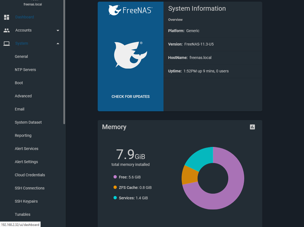Click the Uptime 1:52PM row
The image size is (304, 227).
click(x=213, y=71)
